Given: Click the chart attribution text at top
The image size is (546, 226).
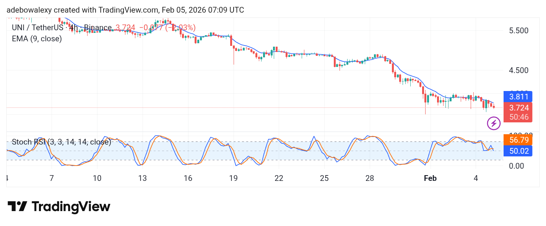Looking at the screenshot, I should [125, 10].
